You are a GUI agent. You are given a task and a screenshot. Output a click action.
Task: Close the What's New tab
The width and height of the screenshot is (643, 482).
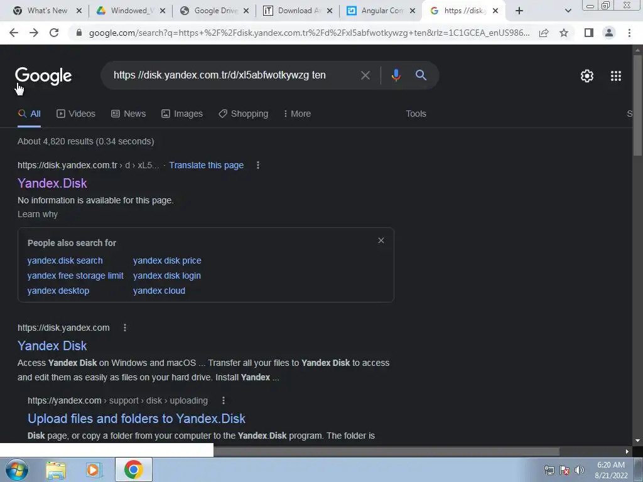[79, 11]
